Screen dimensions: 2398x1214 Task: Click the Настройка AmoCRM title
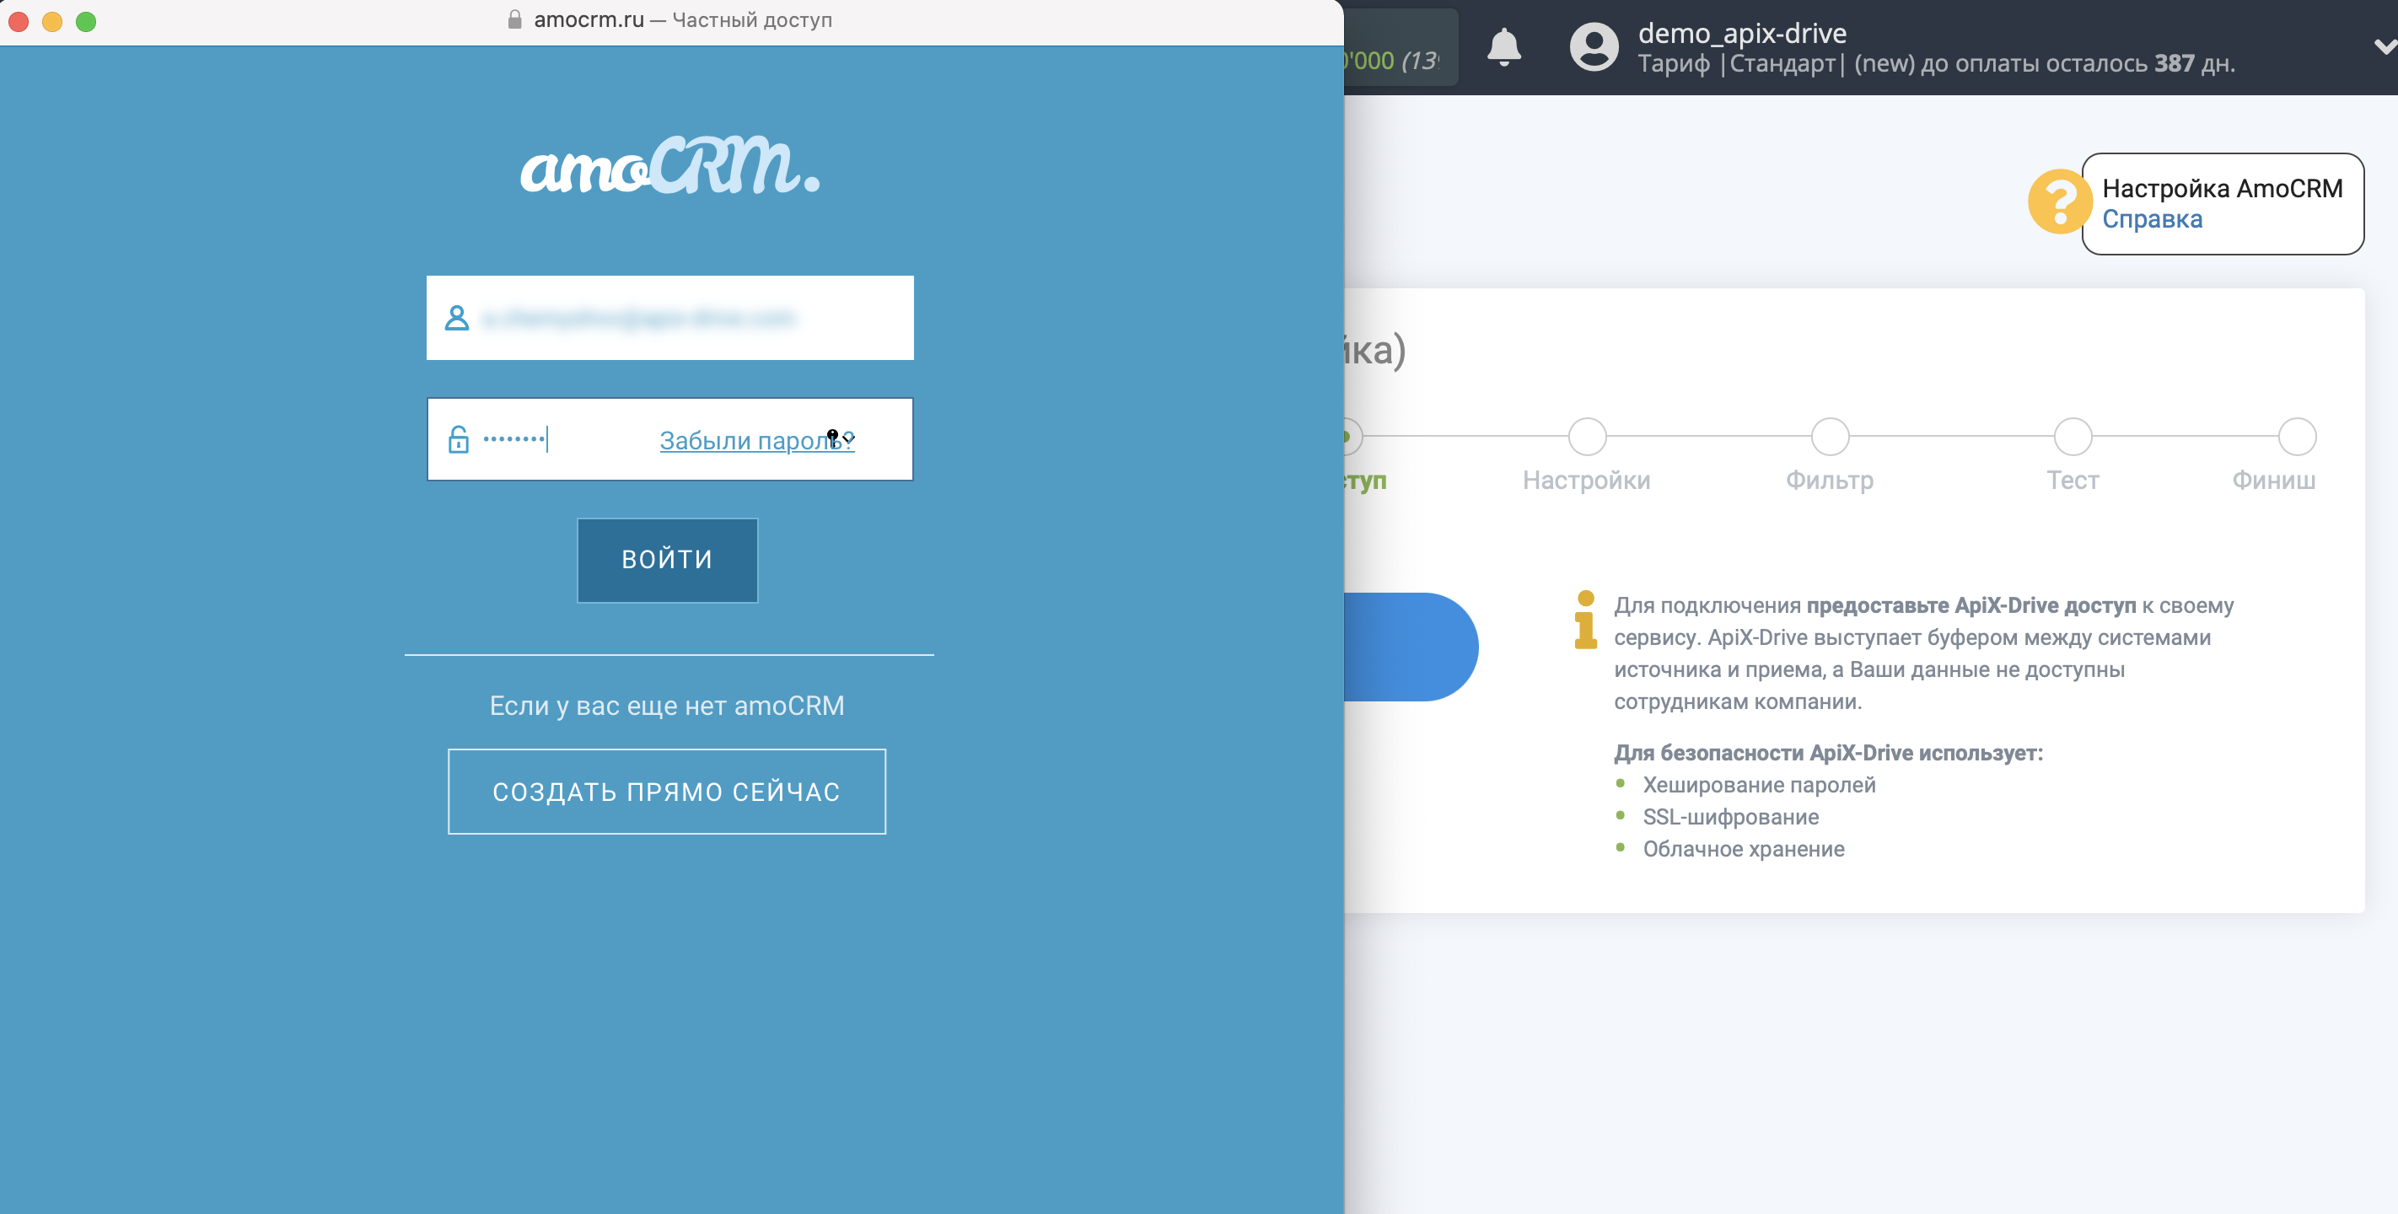coord(2222,188)
